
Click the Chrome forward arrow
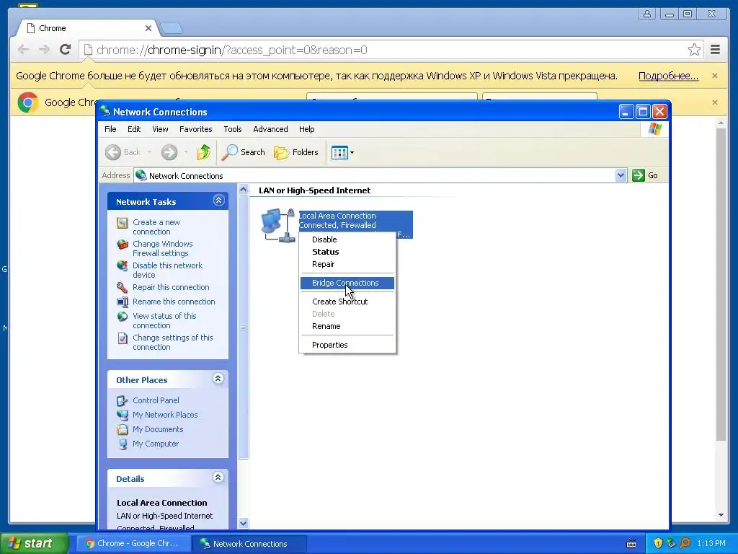coord(44,50)
